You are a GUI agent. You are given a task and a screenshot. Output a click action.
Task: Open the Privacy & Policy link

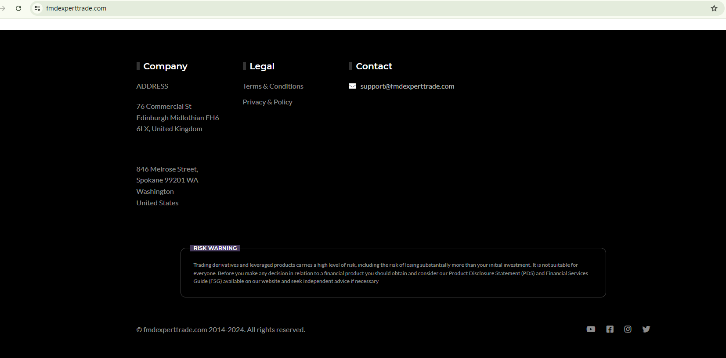click(x=267, y=102)
